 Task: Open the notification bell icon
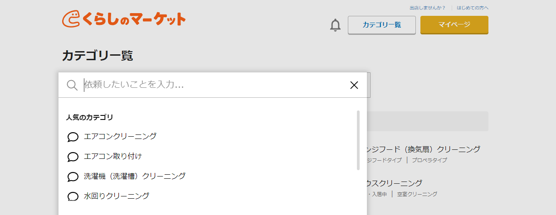pyautogui.click(x=335, y=25)
